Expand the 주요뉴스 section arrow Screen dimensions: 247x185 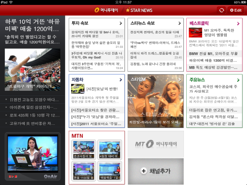(x=238, y=80)
